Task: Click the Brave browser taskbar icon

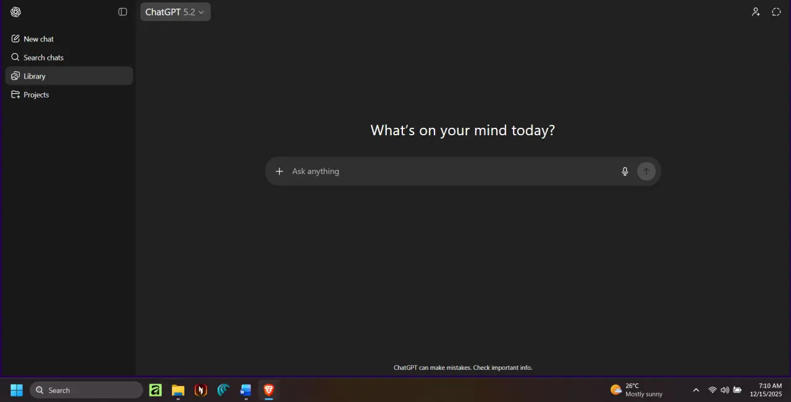Action: pos(269,390)
